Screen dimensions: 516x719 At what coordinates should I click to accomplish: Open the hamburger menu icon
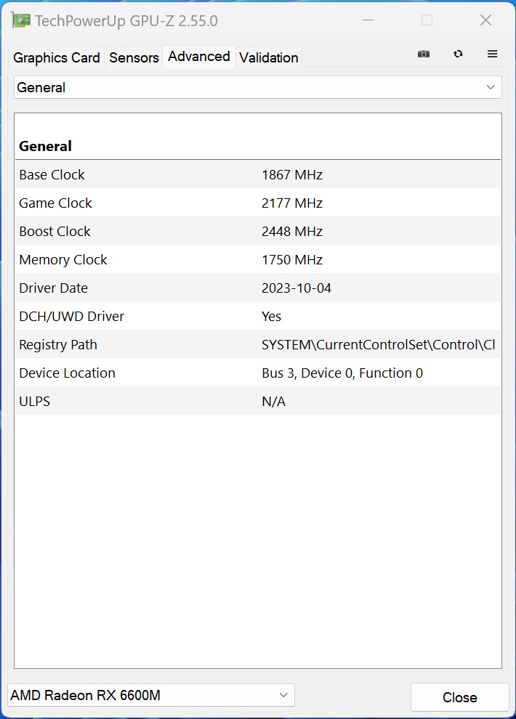click(x=492, y=54)
